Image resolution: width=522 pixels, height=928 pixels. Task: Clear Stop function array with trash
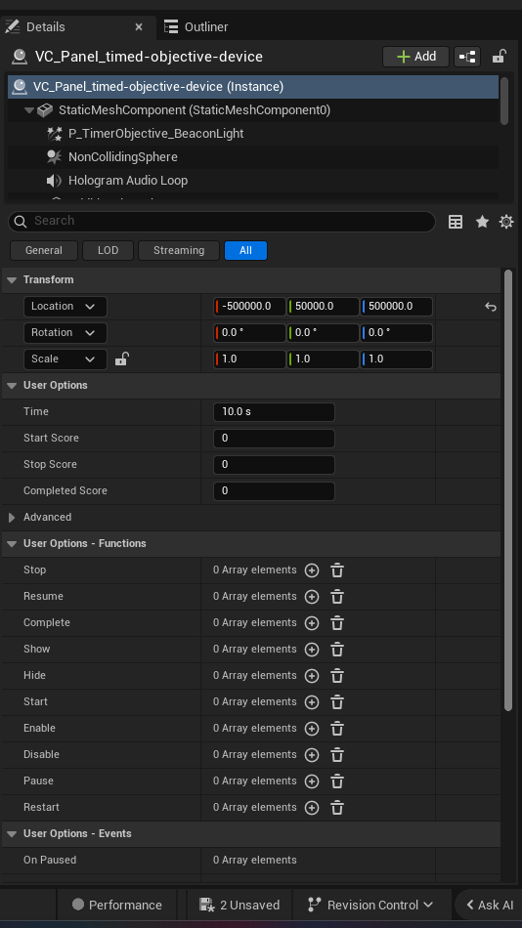point(337,570)
